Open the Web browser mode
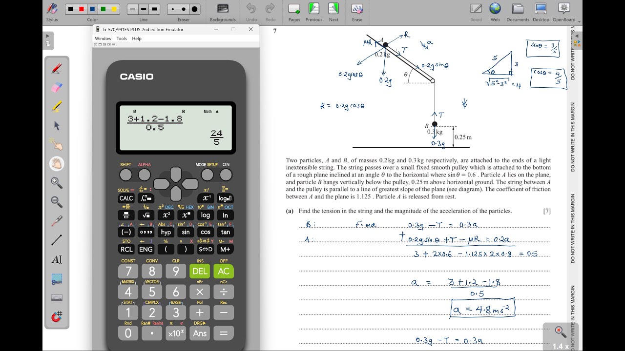625x351 pixels. (495, 9)
